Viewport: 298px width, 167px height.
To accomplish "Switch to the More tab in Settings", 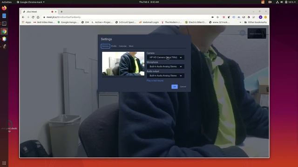I will click(x=131, y=46).
